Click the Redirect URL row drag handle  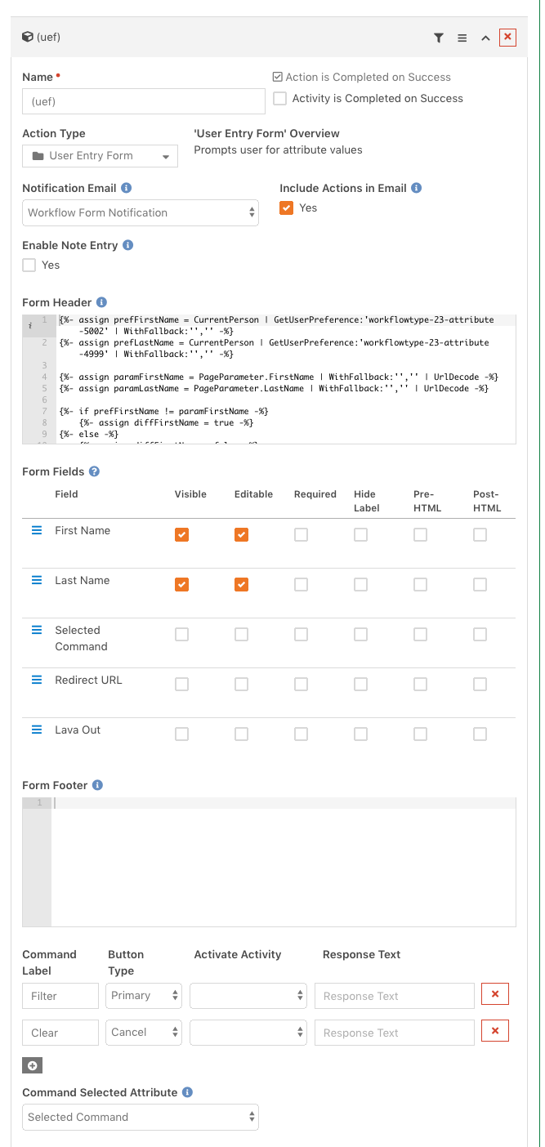[37, 680]
